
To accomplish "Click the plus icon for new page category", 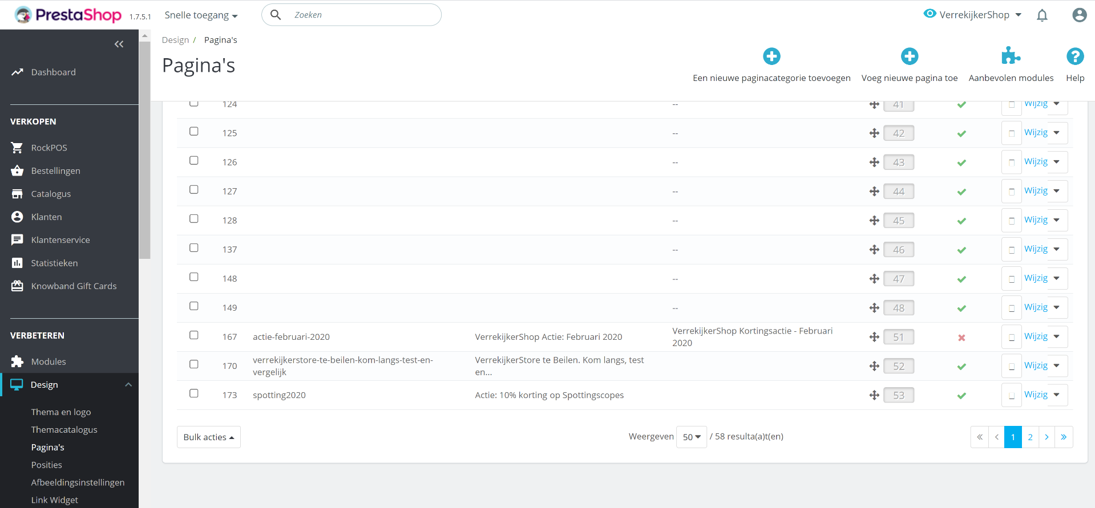I will (771, 56).
